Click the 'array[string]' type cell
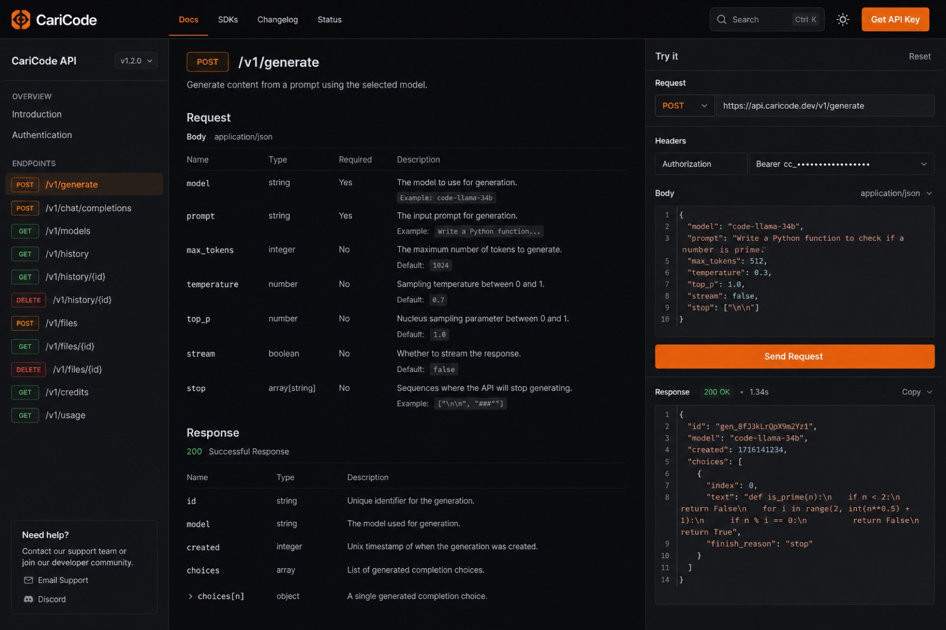This screenshot has width=946, height=630. point(291,388)
